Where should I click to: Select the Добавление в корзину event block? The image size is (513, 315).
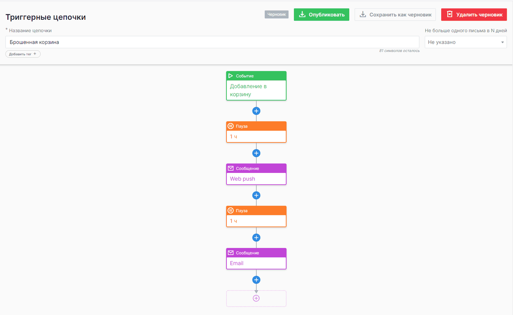tap(256, 86)
